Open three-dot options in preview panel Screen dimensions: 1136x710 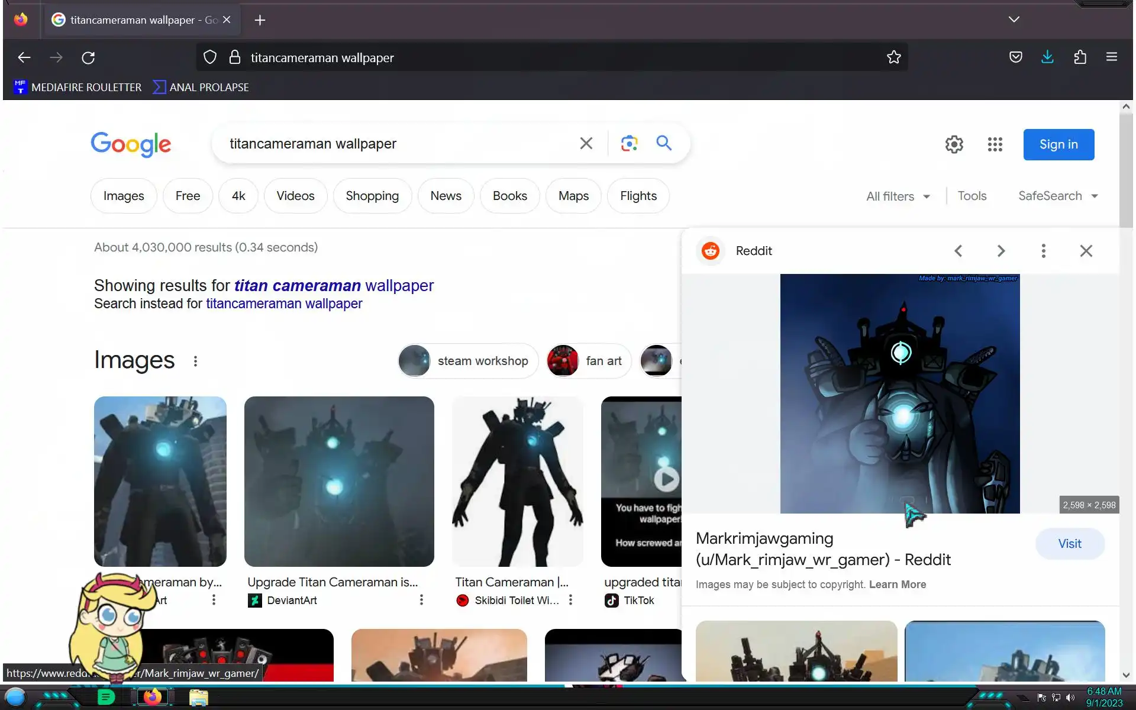coord(1043,251)
